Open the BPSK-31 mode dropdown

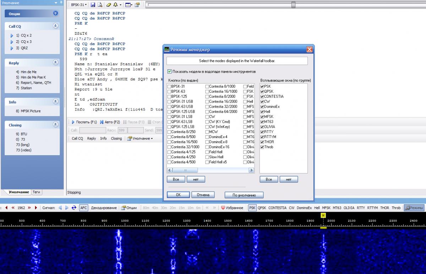78,5
